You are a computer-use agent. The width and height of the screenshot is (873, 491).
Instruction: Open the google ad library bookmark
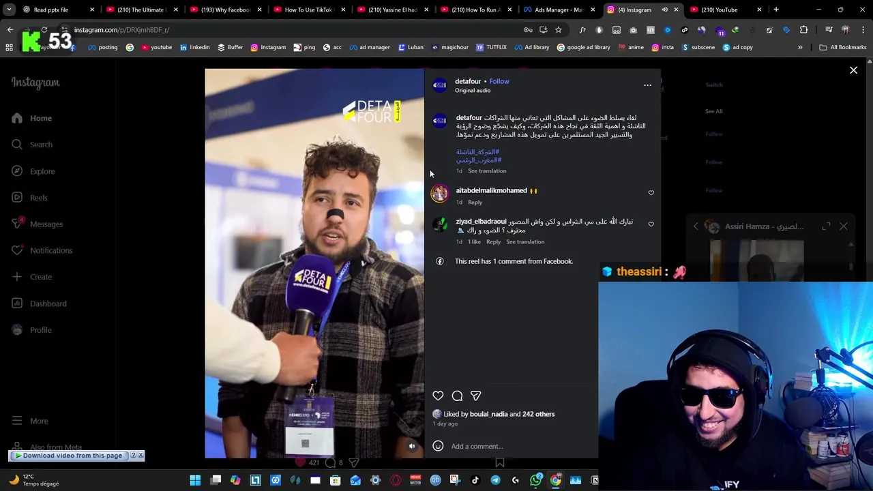pos(583,47)
